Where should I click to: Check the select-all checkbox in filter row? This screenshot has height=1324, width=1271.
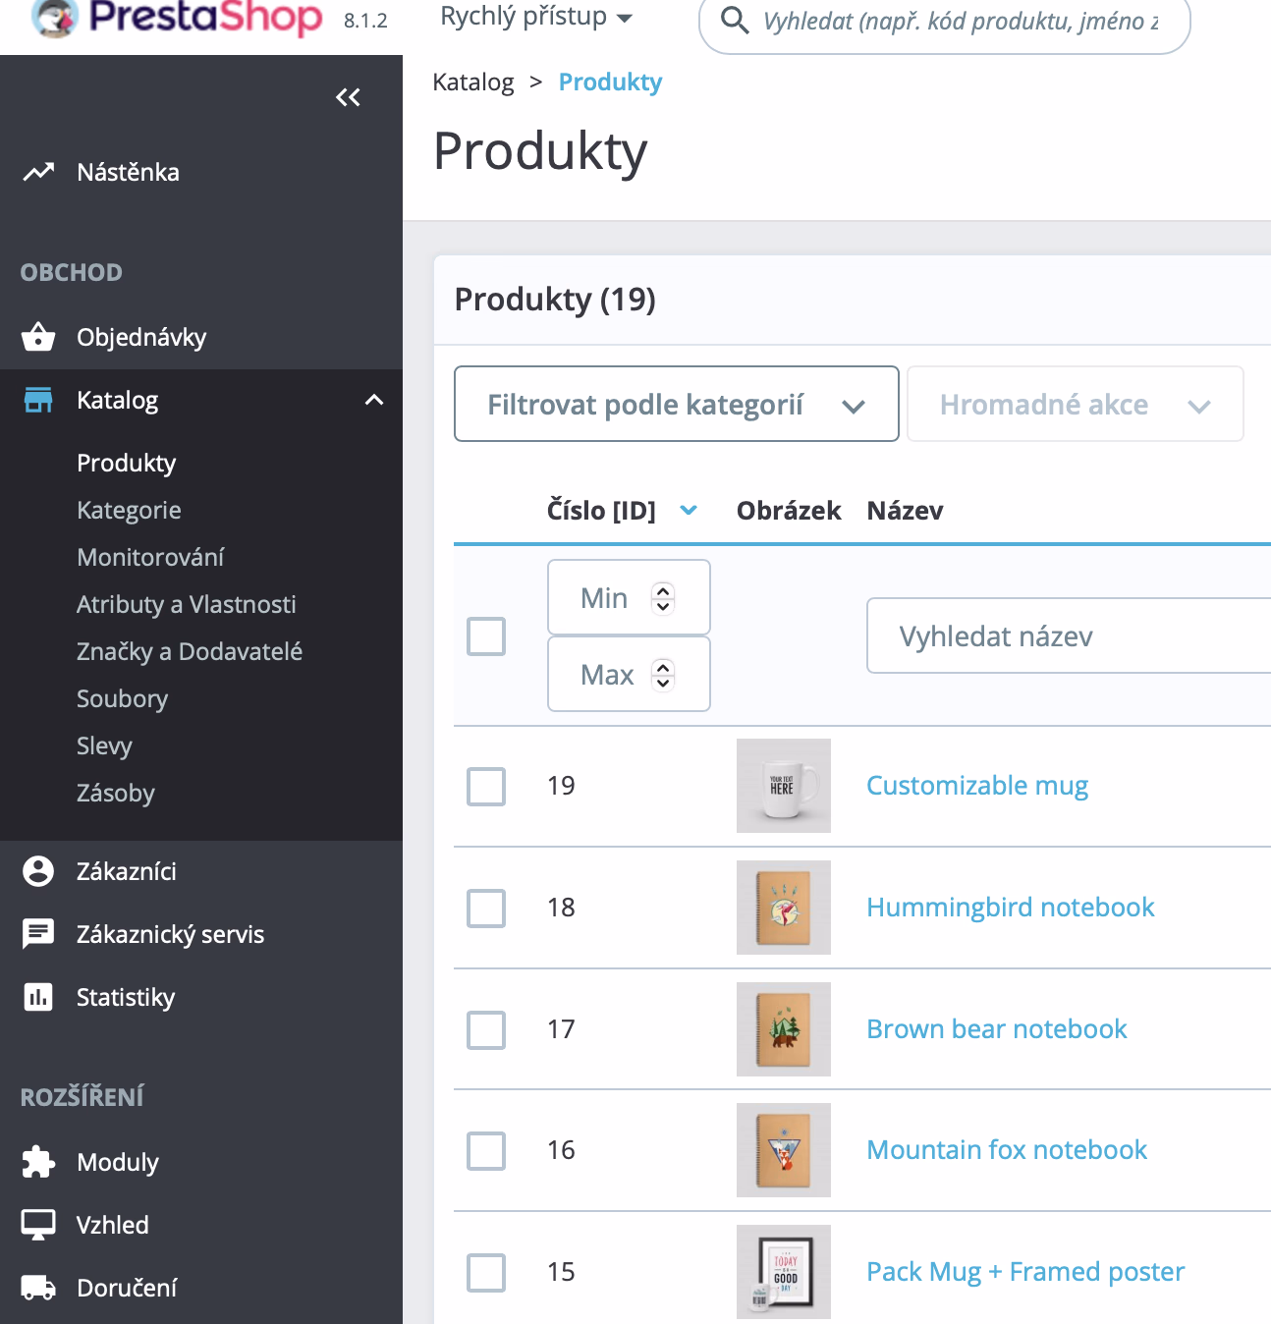click(486, 636)
